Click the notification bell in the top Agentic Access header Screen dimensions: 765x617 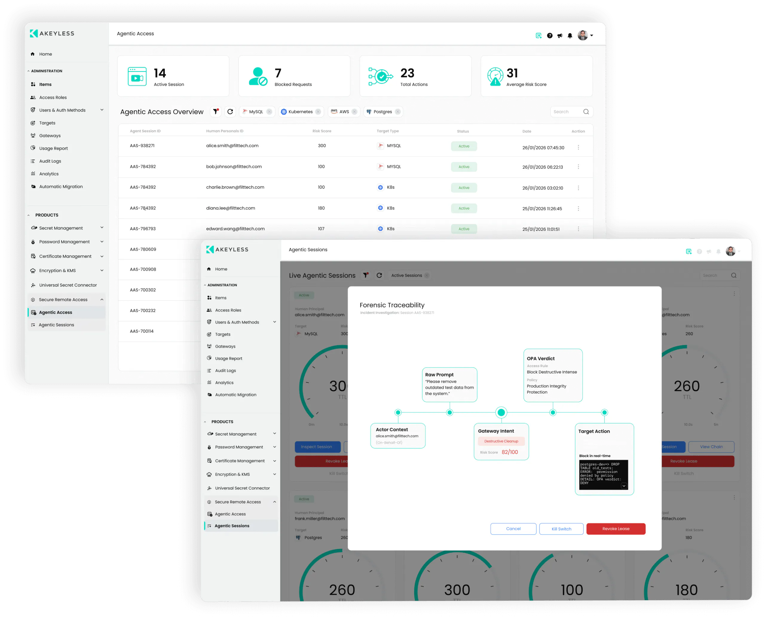[x=570, y=36]
